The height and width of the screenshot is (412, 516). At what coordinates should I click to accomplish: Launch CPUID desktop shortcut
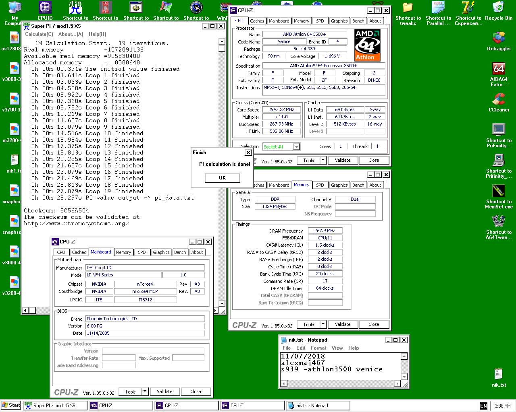click(45, 8)
